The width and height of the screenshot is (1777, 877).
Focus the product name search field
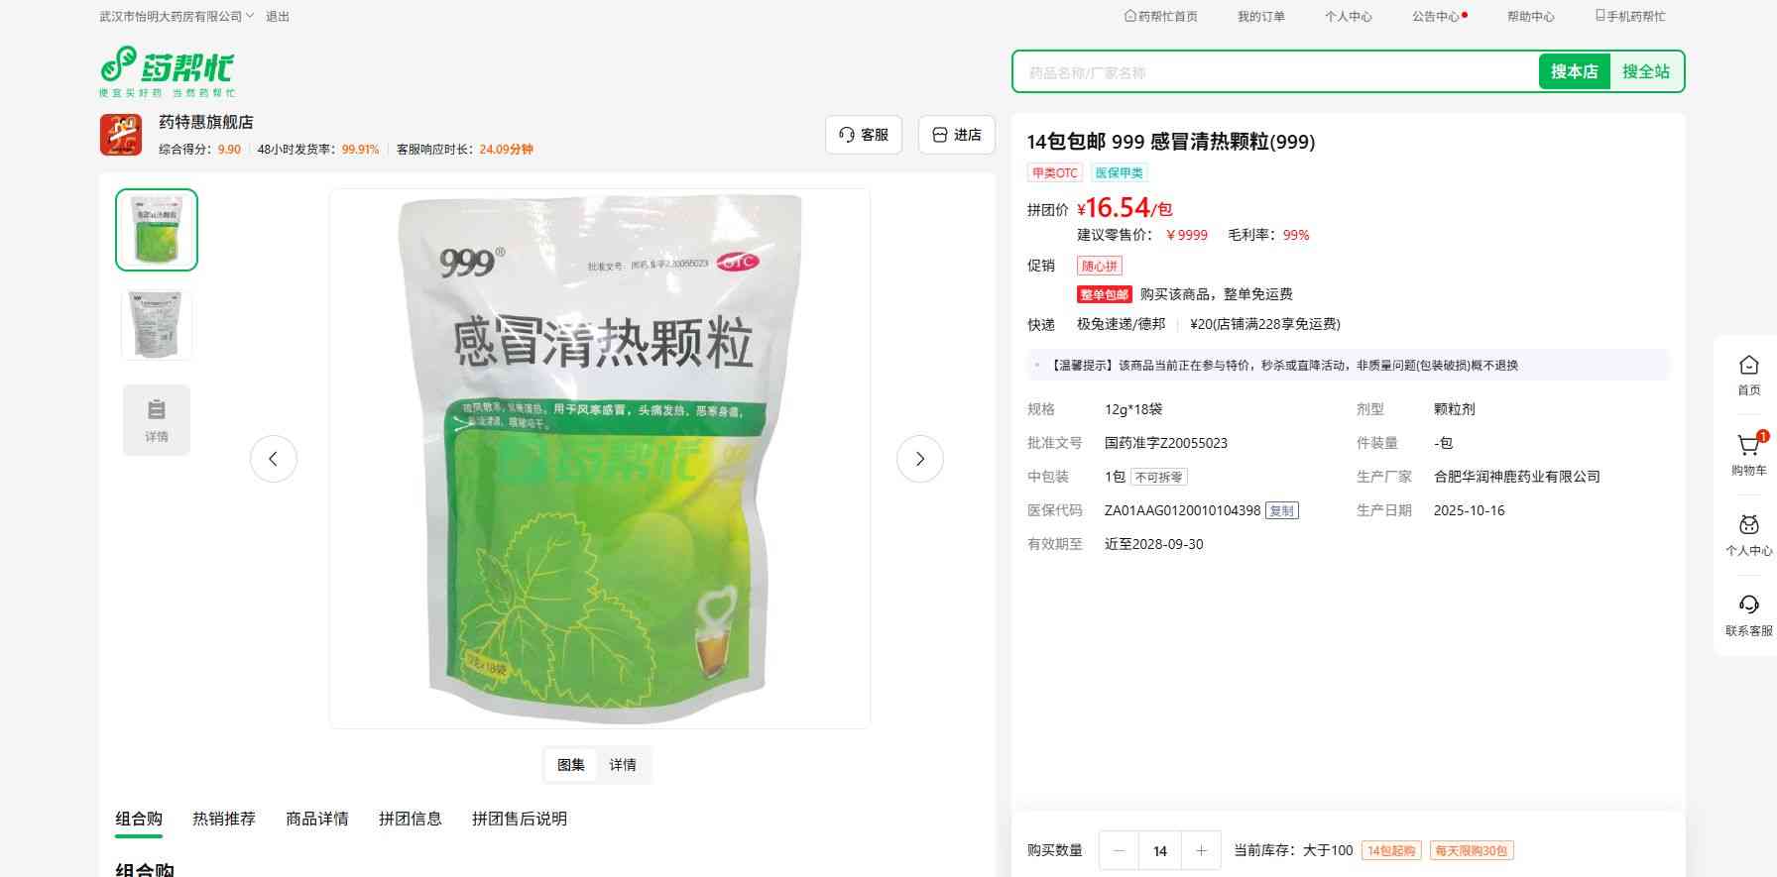(1275, 72)
